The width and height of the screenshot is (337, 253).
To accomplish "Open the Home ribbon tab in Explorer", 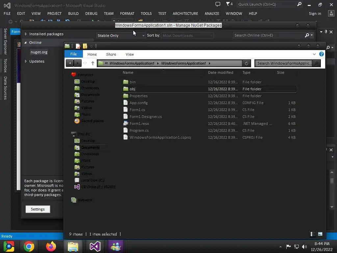I will coord(92,54).
